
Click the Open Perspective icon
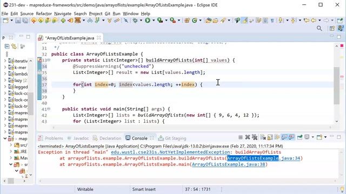tap(332, 29)
